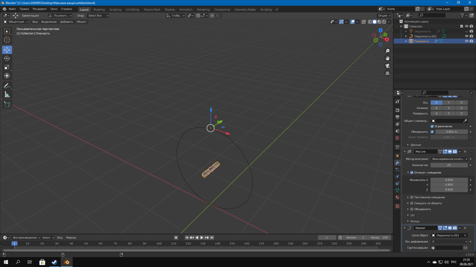Click the Количество value field
The height and width of the screenshot is (267, 476).
(449, 165)
